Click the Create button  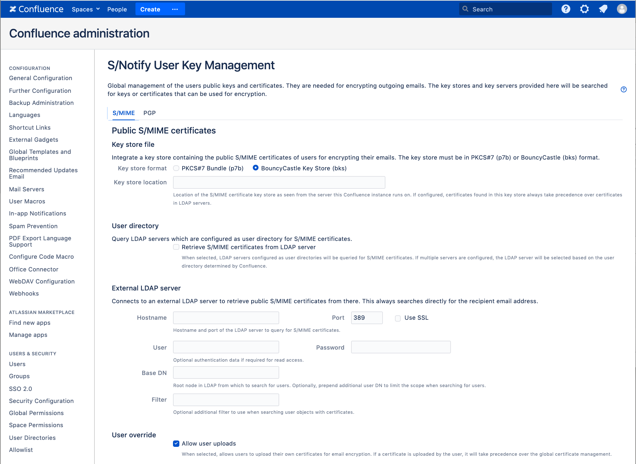pos(150,9)
